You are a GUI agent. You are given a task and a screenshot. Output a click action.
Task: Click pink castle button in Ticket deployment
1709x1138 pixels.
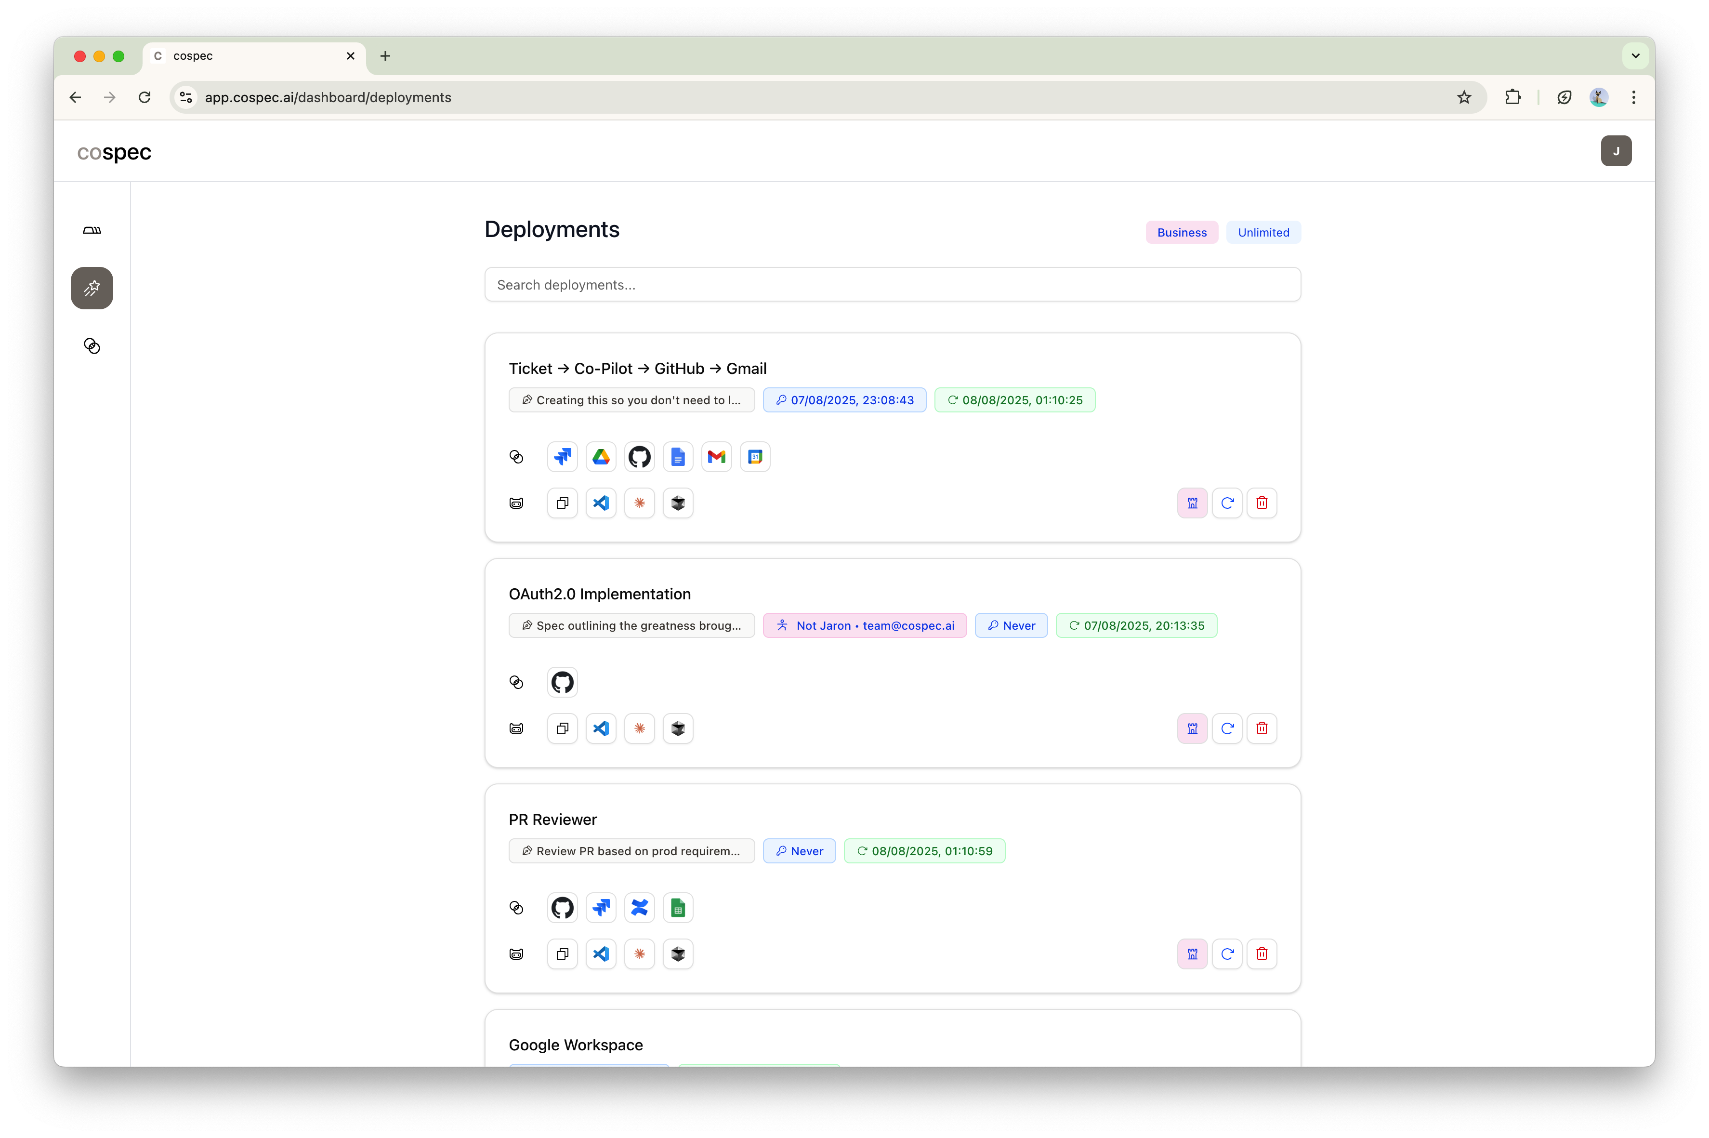1192,503
